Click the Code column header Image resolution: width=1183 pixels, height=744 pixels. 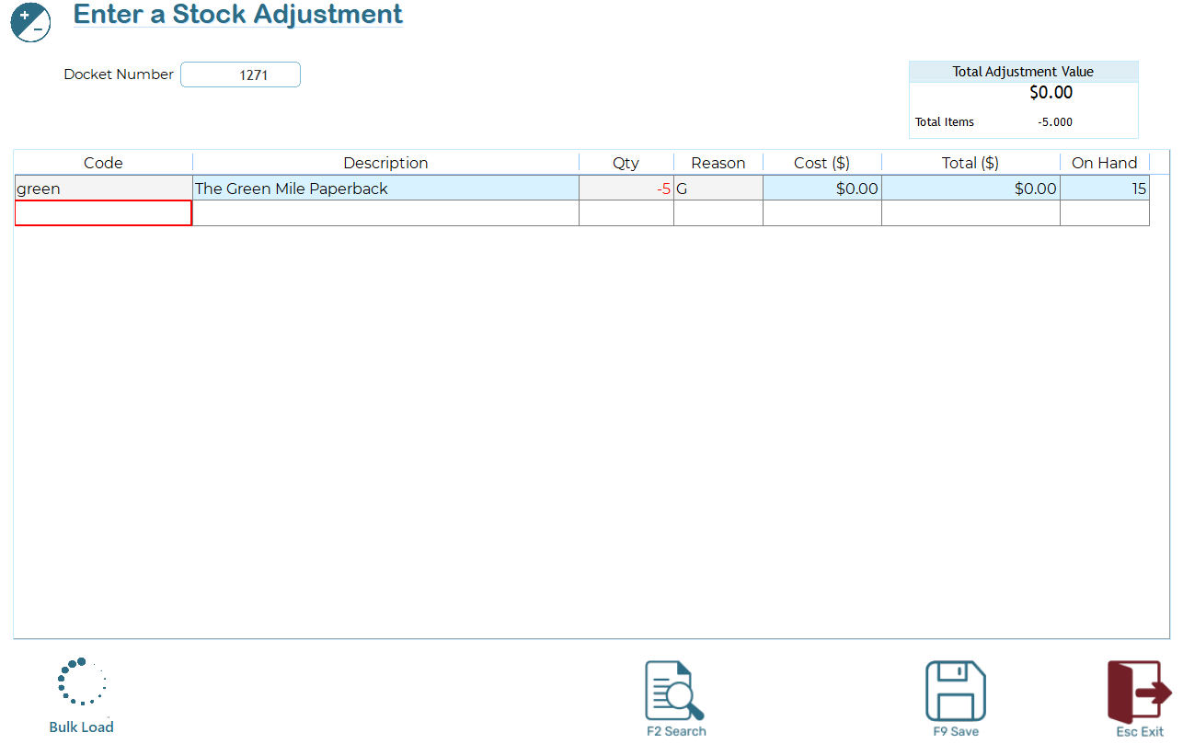click(103, 163)
